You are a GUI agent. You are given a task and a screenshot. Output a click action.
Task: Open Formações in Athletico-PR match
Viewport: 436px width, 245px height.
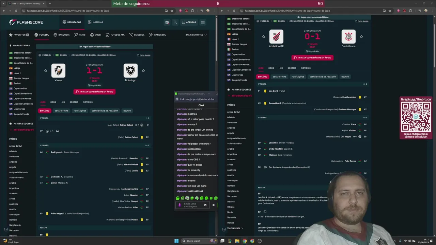[x=298, y=77]
